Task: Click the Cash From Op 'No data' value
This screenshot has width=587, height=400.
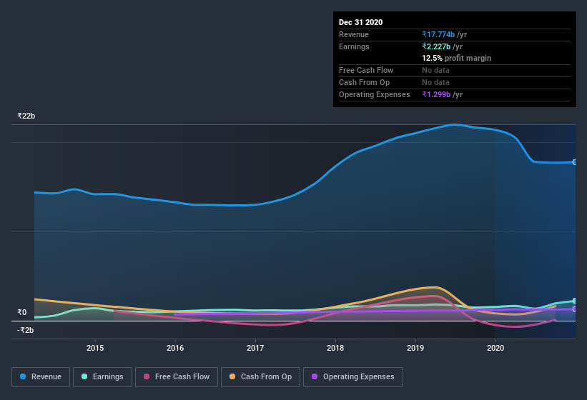Action: tap(435, 82)
